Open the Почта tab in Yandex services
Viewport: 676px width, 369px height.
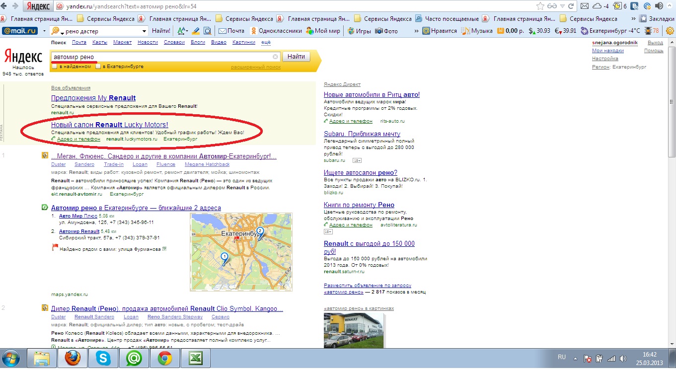point(79,42)
